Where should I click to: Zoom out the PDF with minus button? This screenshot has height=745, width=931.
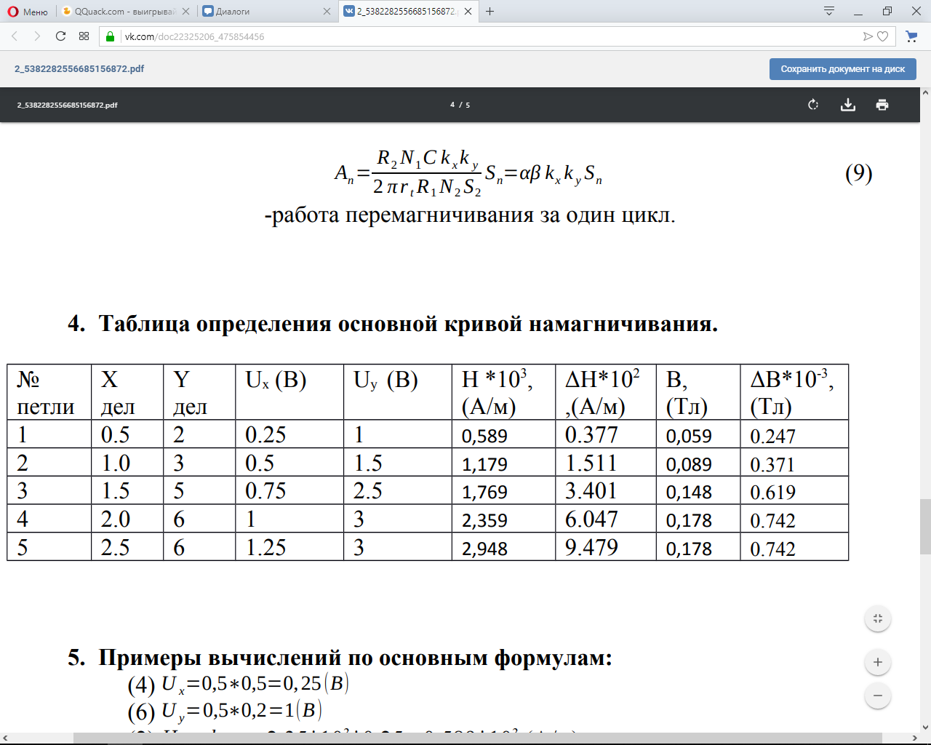coord(878,696)
